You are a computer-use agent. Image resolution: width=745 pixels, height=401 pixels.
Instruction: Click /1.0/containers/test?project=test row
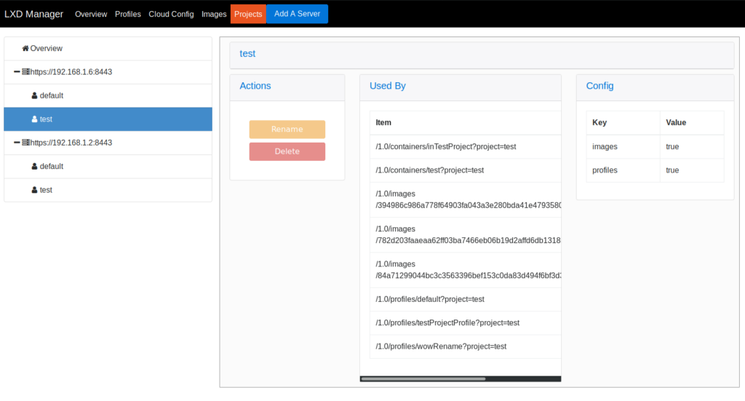click(465, 170)
